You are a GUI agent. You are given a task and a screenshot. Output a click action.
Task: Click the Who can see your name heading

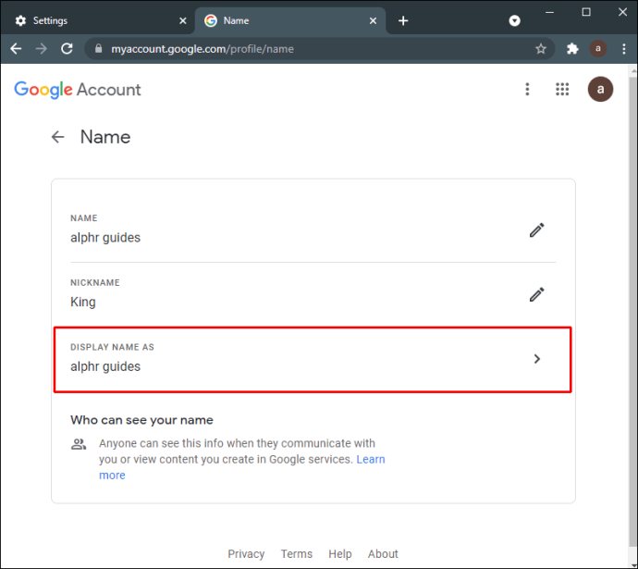tap(141, 420)
